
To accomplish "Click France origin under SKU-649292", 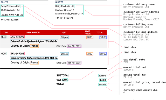I will point(34,63).
